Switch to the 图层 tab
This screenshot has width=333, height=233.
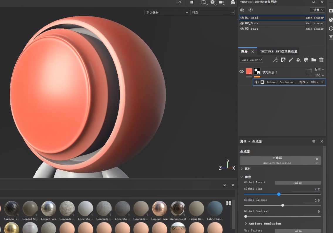coord(244,51)
